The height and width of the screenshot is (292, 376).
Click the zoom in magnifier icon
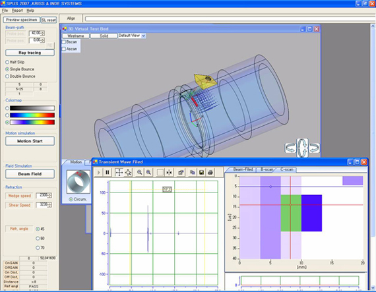tap(148, 172)
